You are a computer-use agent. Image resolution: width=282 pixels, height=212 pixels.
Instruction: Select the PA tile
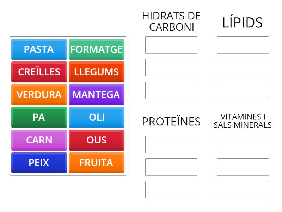(38, 117)
